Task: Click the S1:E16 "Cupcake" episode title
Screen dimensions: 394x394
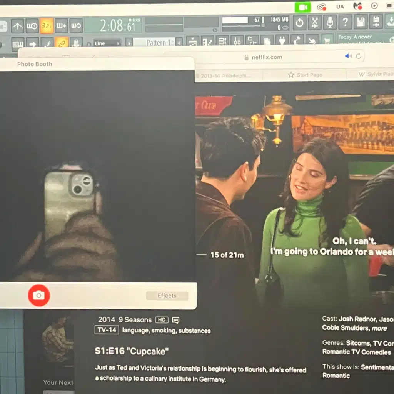Action: coord(132,351)
